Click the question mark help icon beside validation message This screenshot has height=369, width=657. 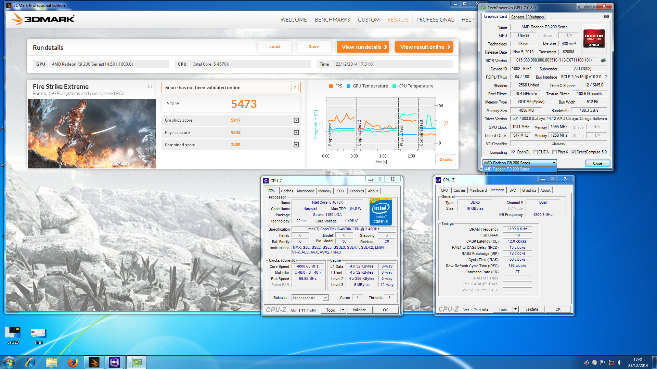[295, 87]
